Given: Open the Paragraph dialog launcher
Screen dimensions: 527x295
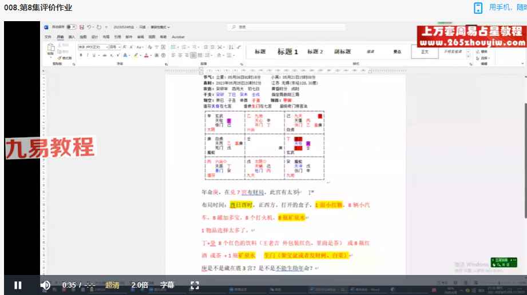Looking at the screenshot, I should pos(241,64).
